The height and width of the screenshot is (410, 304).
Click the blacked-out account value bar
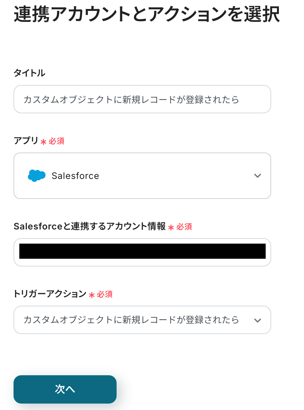tap(142, 251)
